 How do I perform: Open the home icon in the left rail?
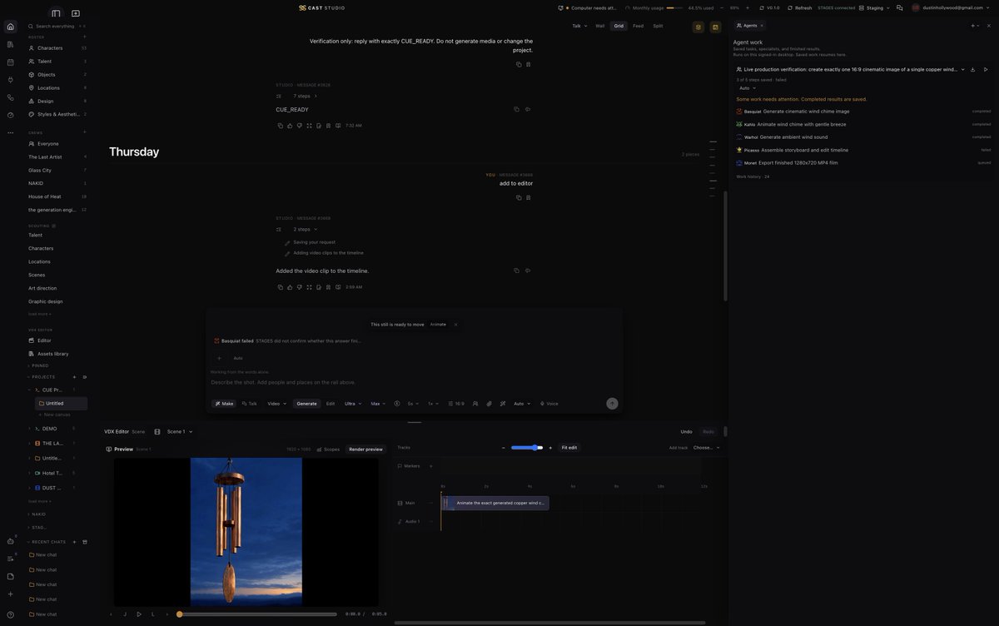[10, 27]
